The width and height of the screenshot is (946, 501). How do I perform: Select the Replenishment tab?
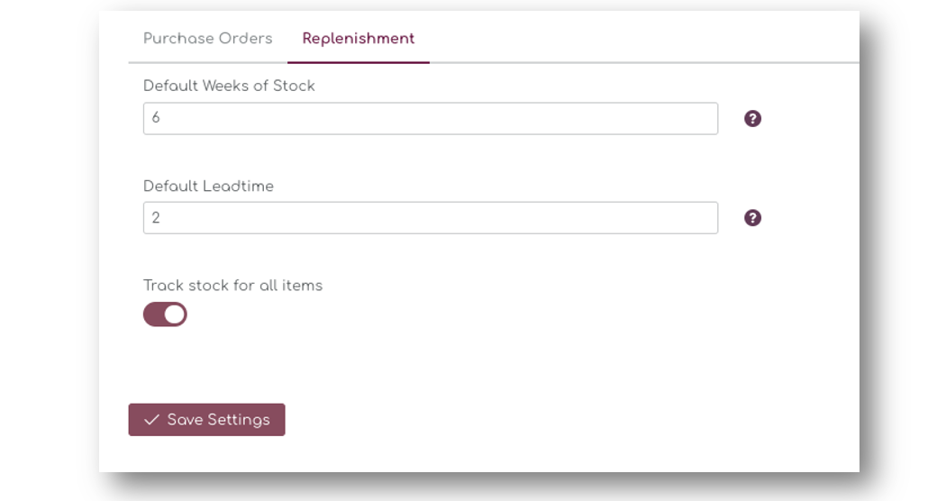click(359, 39)
